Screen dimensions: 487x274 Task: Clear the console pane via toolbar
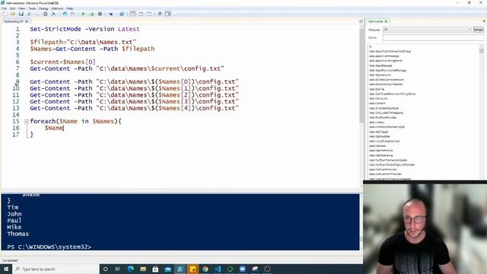53,14
